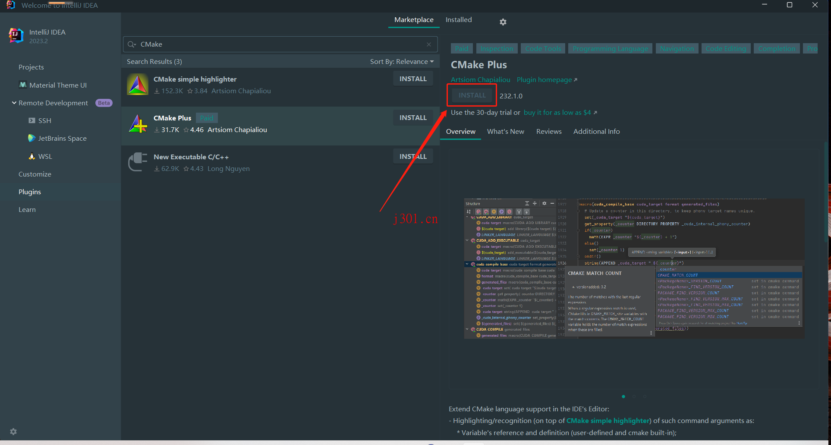The width and height of the screenshot is (831, 445).
Task: Click CMake simple highlighter result title
Action: pyautogui.click(x=195, y=79)
